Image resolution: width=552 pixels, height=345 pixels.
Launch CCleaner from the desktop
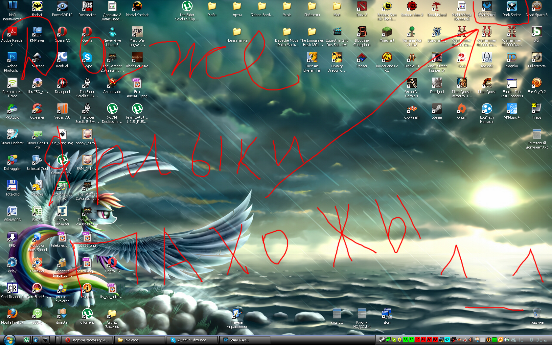coord(37,111)
